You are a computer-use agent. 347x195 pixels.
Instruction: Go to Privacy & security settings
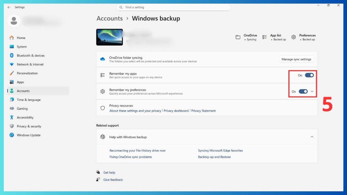tap(29, 126)
